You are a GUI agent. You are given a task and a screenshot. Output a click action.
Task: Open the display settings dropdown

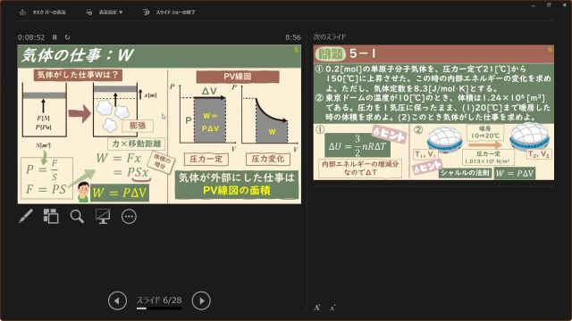point(105,12)
